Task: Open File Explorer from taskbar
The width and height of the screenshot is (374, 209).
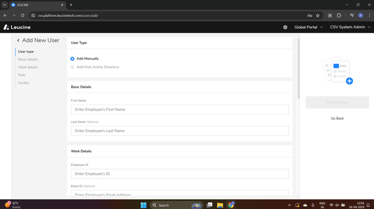Action: 220,205
